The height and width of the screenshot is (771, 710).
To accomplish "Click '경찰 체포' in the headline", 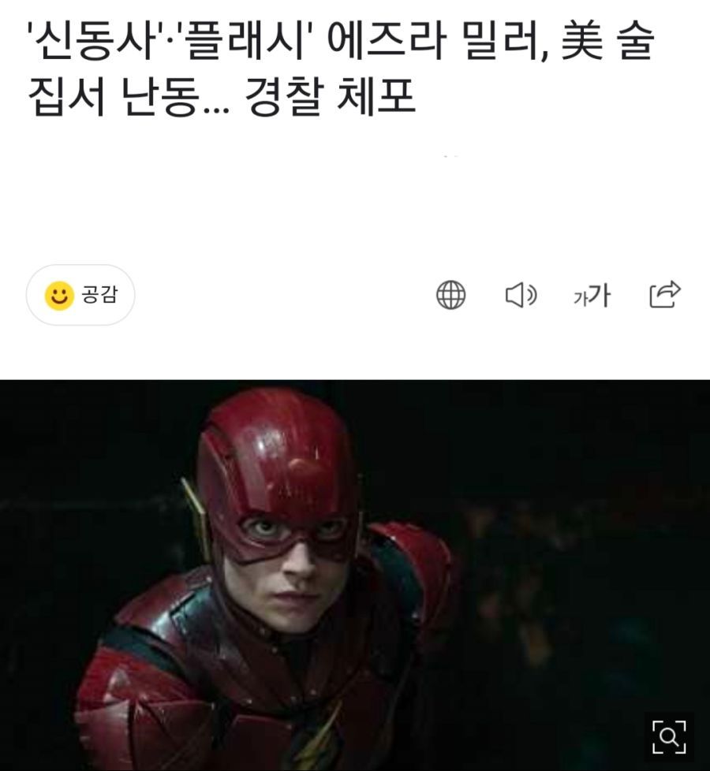I will (x=330, y=97).
